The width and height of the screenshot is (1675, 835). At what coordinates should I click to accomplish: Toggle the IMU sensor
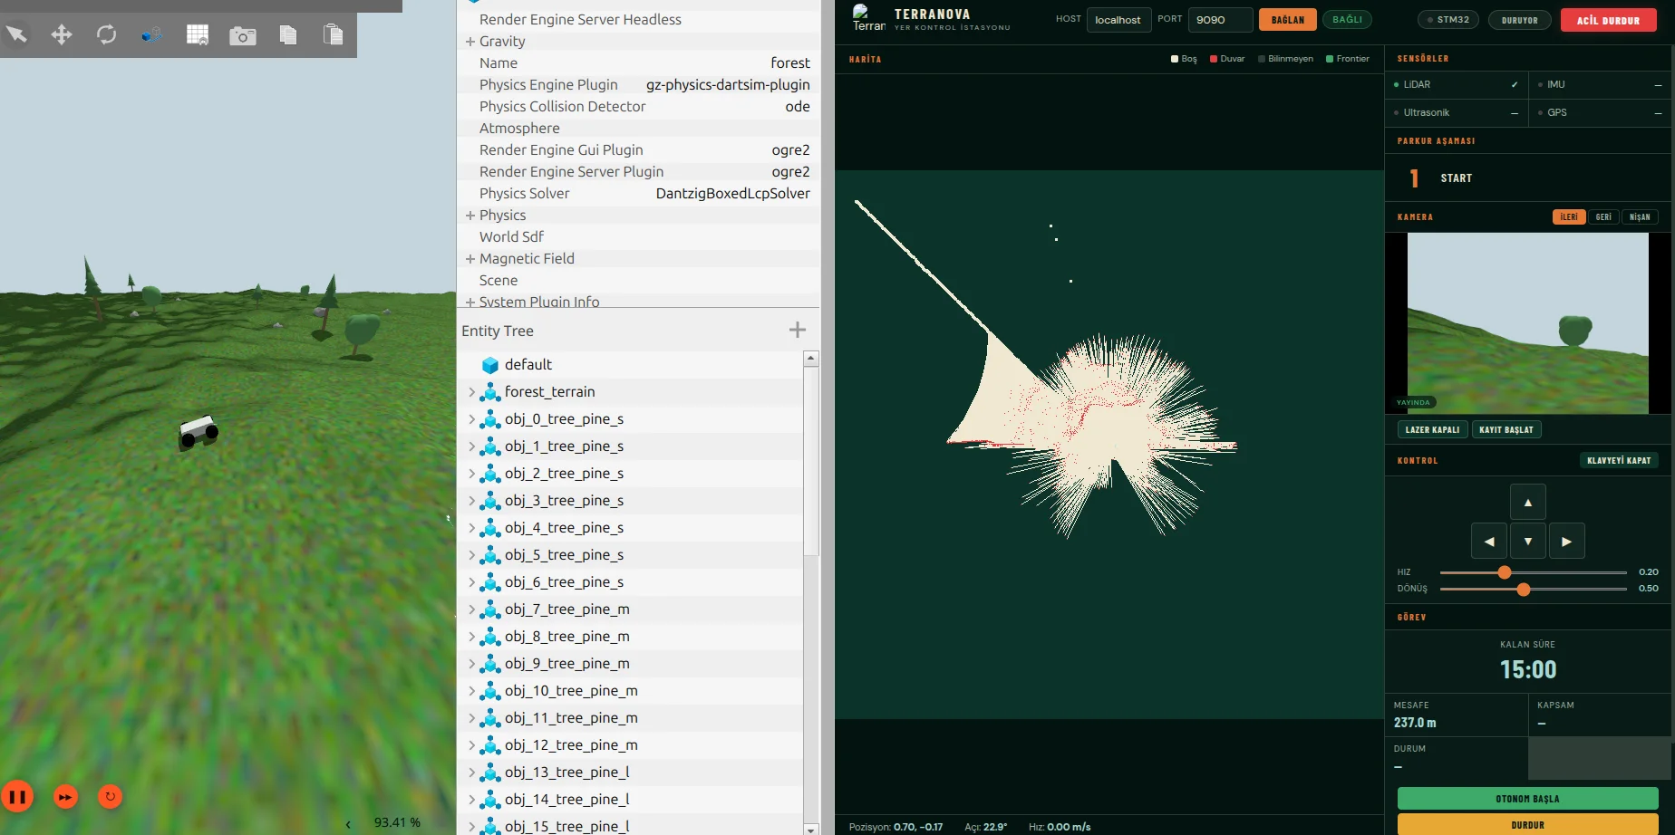(1601, 85)
